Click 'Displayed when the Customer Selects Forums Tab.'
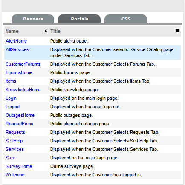This screenshot has width=185, height=185. 103,64
